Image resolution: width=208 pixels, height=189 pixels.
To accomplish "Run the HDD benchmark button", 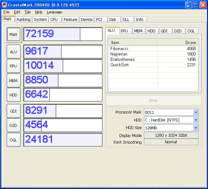I will (14, 95).
